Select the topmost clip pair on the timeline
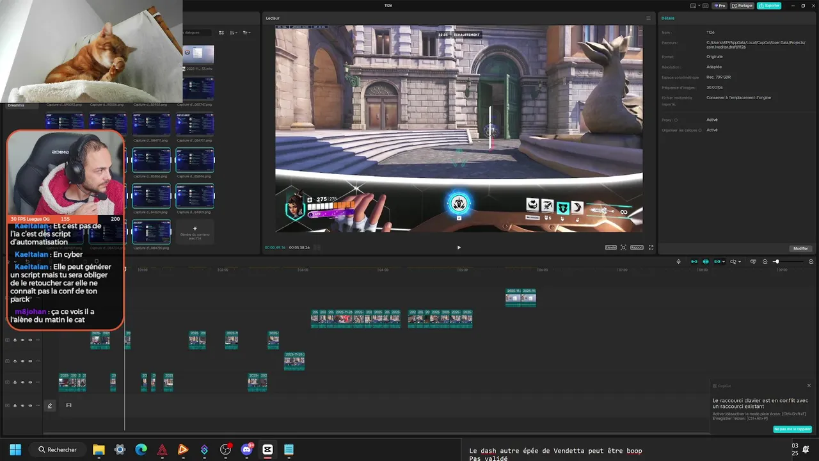The height and width of the screenshot is (461, 819). [x=520, y=298]
